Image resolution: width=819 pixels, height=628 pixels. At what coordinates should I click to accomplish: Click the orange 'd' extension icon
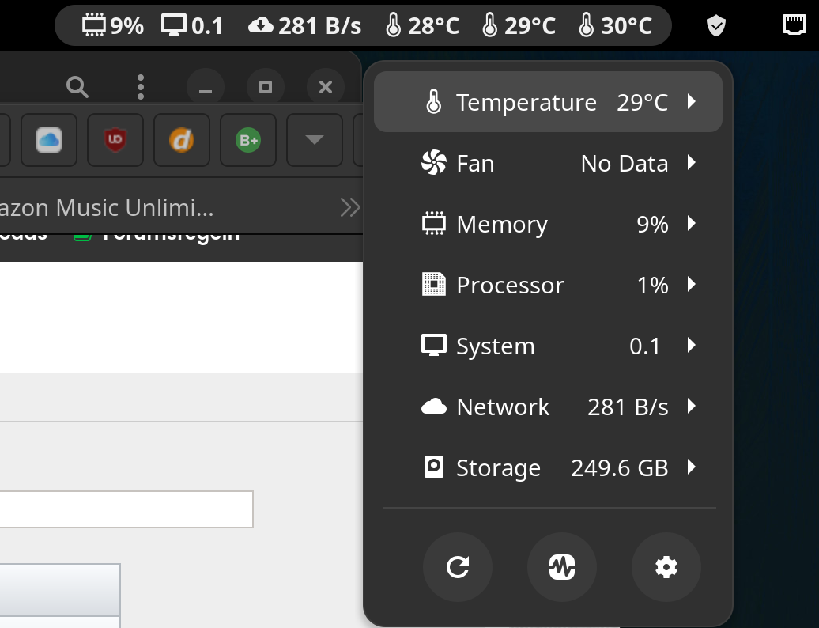click(182, 140)
